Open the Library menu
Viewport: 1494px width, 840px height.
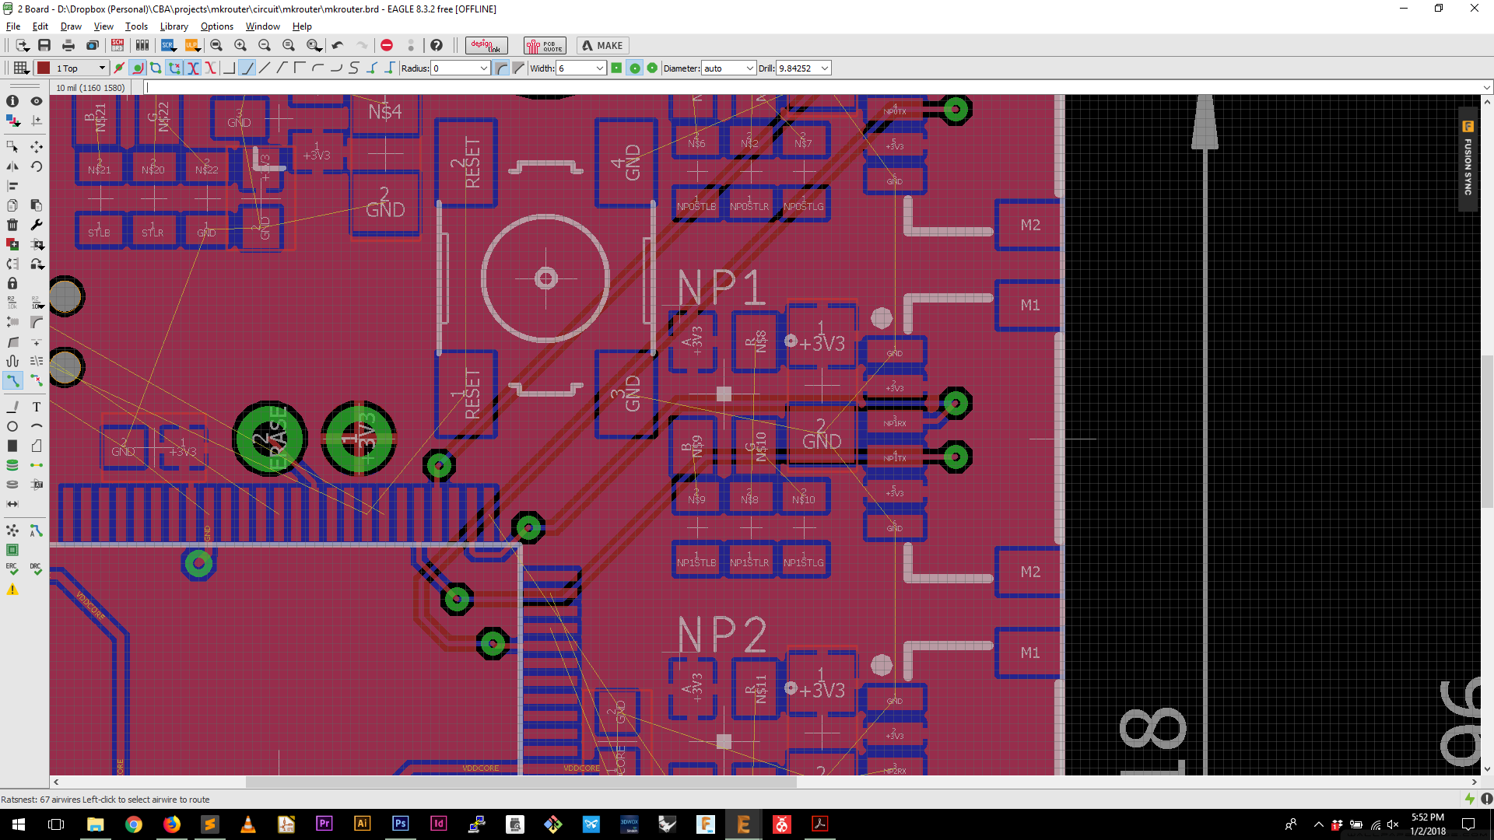[x=174, y=26]
